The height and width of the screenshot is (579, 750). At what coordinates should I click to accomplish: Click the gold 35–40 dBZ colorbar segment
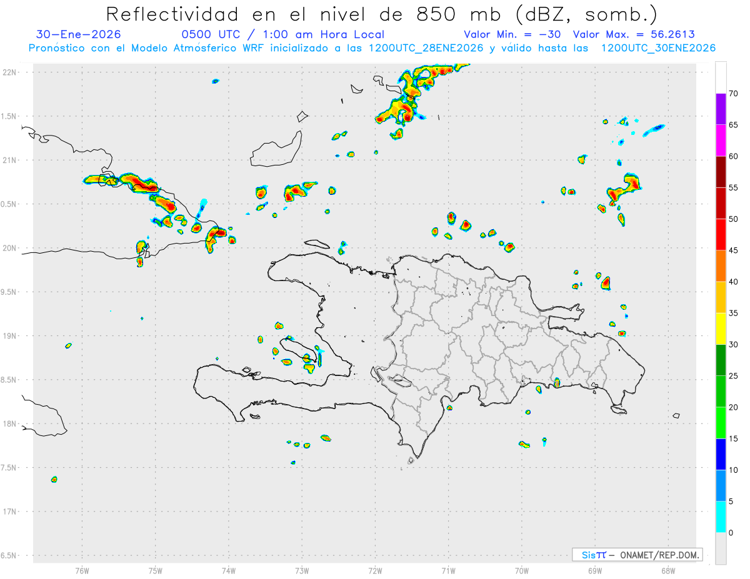(x=721, y=297)
